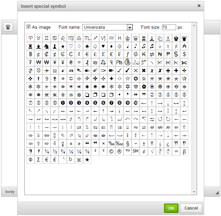The height and width of the screenshot is (216, 221).
Task: Toggle the As image checkbox
Action: pos(29,27)
